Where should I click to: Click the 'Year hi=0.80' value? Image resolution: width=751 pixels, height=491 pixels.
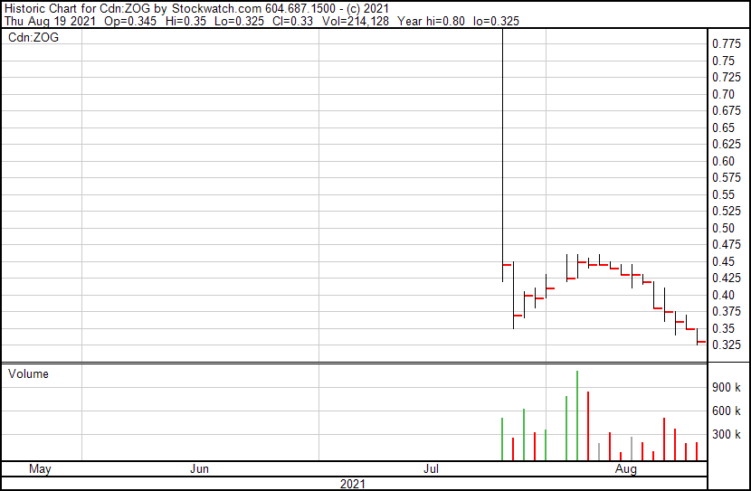point(431,21)
